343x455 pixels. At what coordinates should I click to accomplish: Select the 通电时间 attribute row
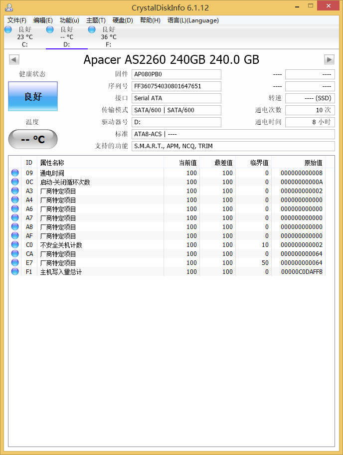167,173
